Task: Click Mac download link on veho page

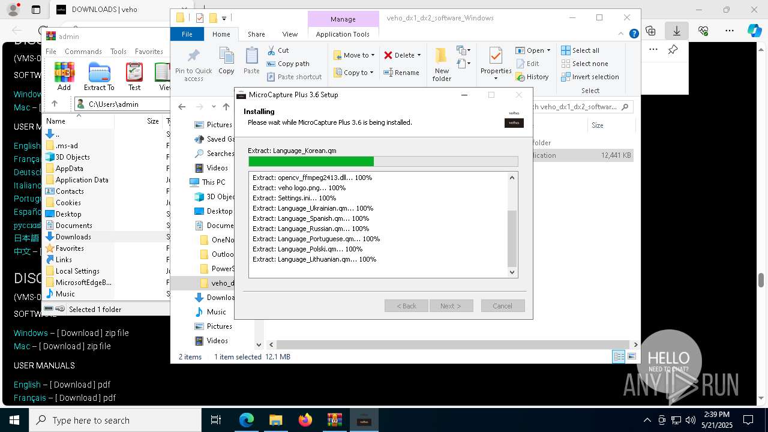Action: (x=22, y=346)
